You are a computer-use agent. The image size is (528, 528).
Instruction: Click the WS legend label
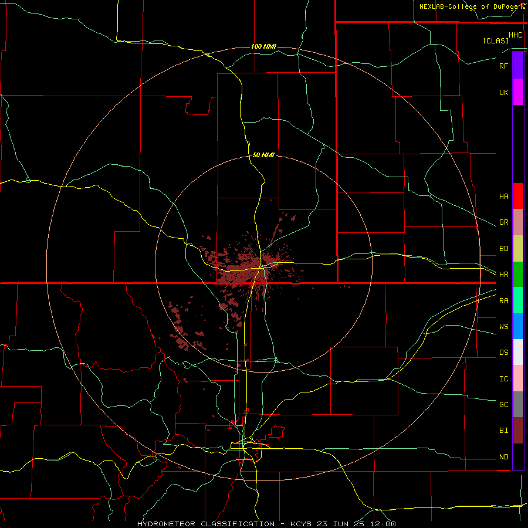[x=503, y=327]
